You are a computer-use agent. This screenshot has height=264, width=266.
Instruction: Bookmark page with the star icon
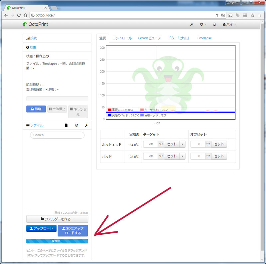(253, 15)
